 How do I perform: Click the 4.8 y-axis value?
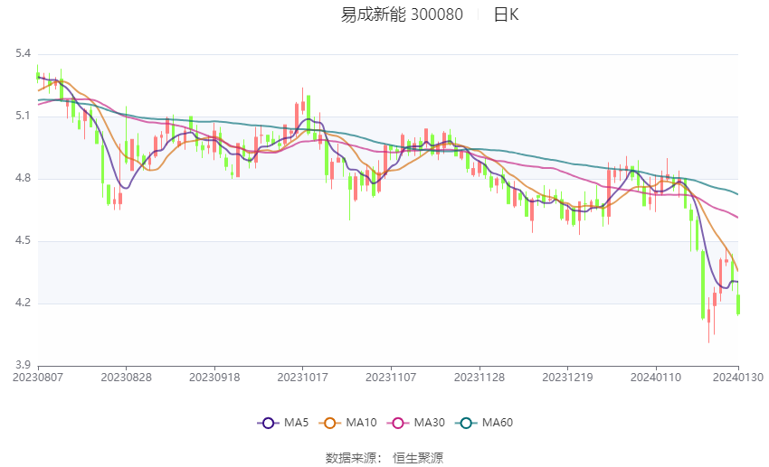click(x=23, y=178)
